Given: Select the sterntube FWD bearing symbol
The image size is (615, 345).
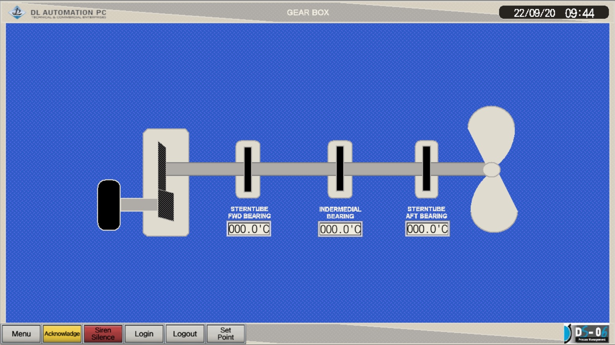Looking at the screenshot, I should coord(247,169).
